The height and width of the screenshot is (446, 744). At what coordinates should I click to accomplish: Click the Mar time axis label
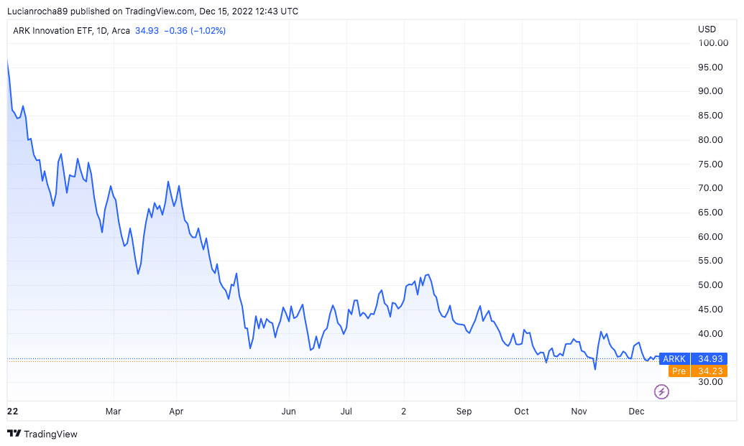(113, 412)
